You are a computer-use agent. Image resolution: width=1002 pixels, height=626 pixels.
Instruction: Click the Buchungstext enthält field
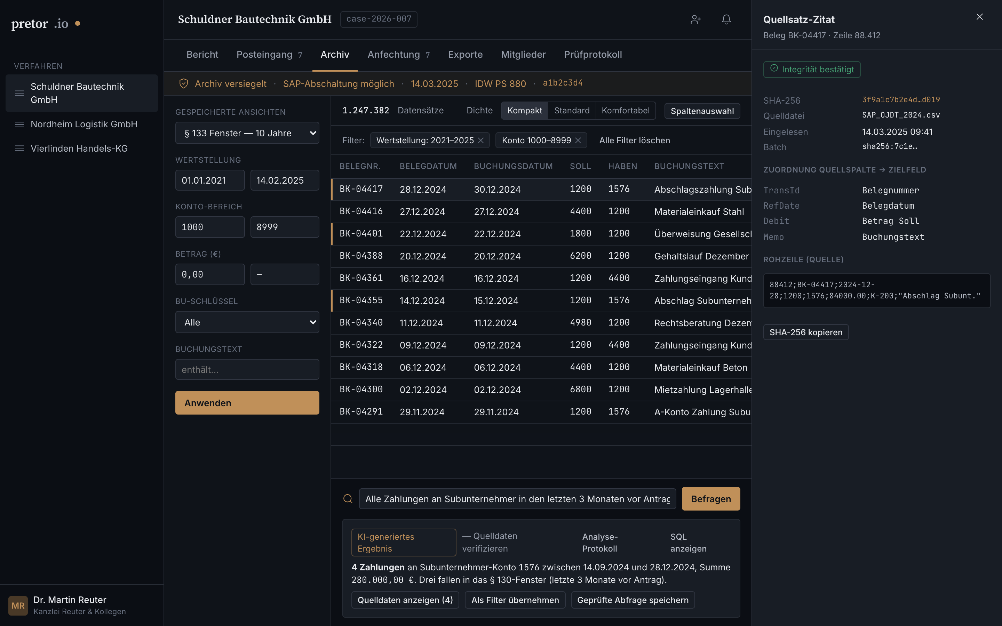pos(247,369)
